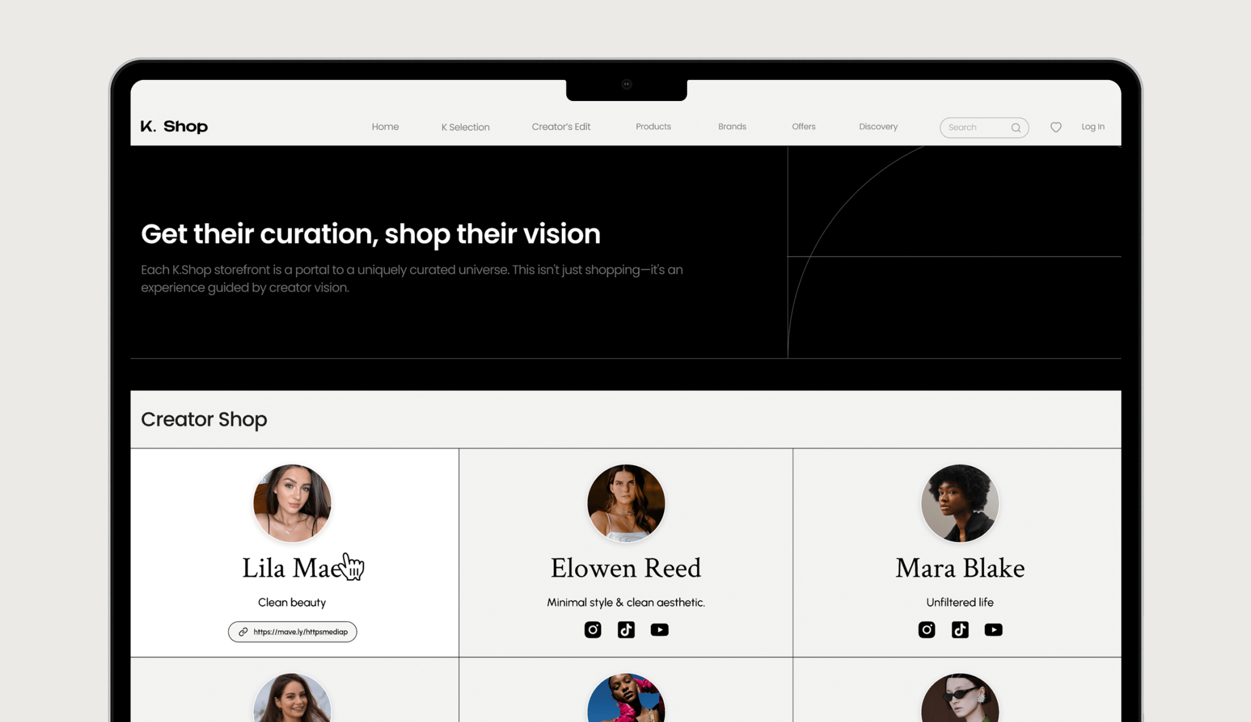
Task: Open the wishlist heart icon
Action: 1056,127
